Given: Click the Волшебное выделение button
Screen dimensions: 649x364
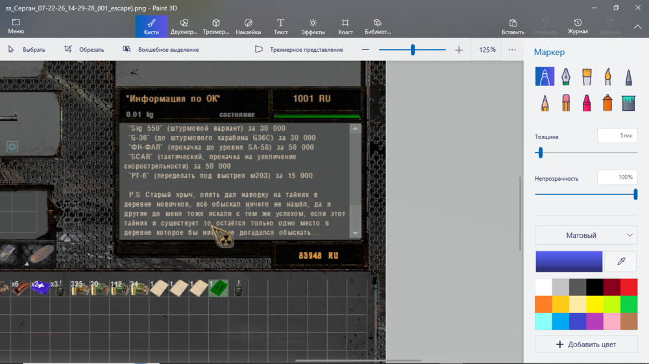Looking at the screenshot, I should [161, 50].
